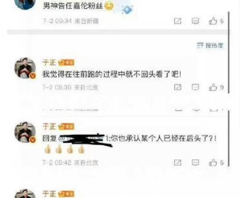Open 于正's profile from the 09:42 reply name
This screenshot has width=240, height=198.
(49, 127)
